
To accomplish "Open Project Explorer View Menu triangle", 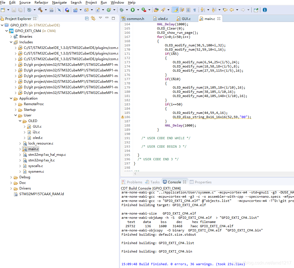I will (100, 18).
